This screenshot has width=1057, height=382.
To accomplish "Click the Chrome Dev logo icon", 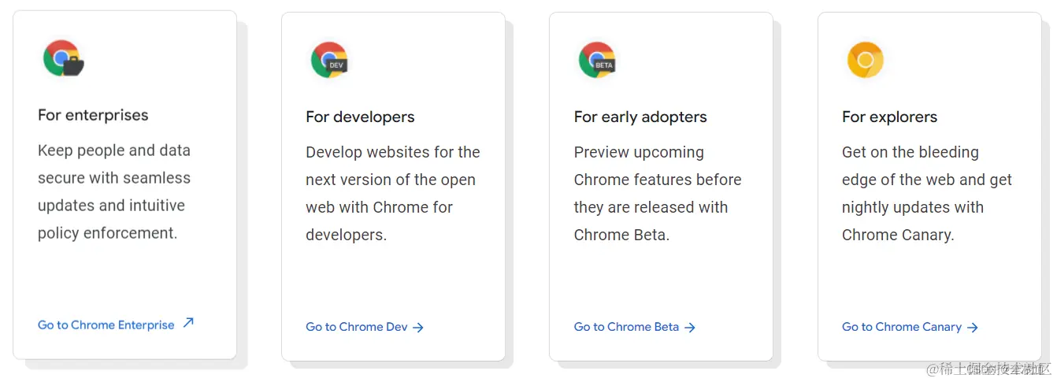I will [330, 60].
